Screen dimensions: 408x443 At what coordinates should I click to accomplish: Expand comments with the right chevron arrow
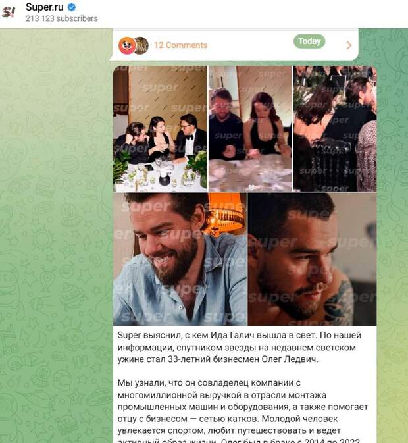349,45
